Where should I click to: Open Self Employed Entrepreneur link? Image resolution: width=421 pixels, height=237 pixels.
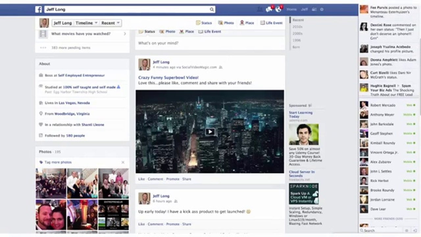(81, 75)
